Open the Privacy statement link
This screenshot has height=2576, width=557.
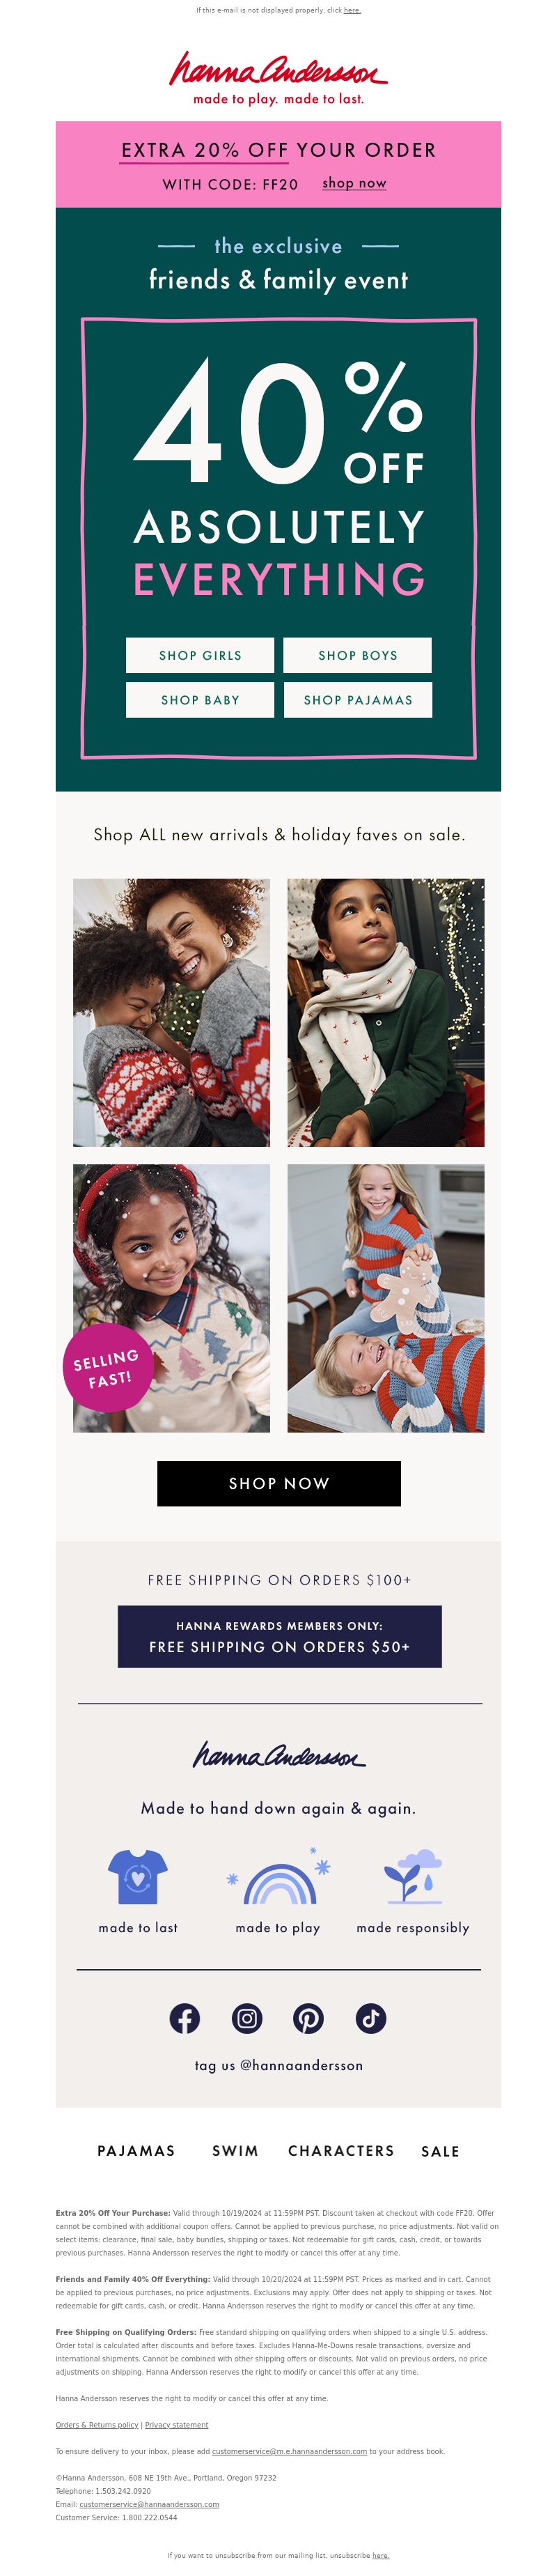(x=176, y=2425)
